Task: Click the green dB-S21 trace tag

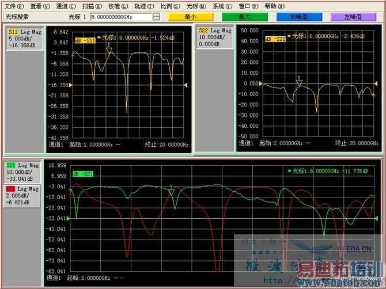Action: 83,174
